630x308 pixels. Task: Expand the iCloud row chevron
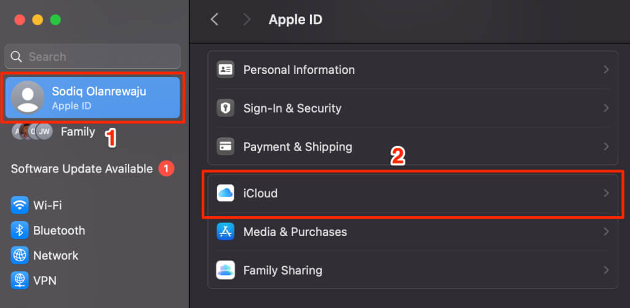coord(606,193)
